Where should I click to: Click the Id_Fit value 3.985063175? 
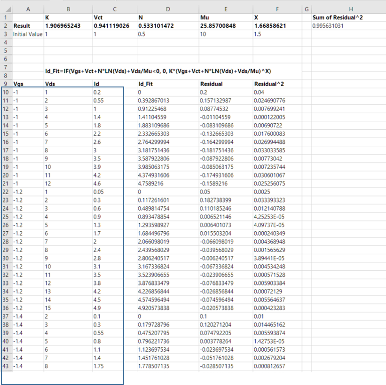(x=168, y=167)
